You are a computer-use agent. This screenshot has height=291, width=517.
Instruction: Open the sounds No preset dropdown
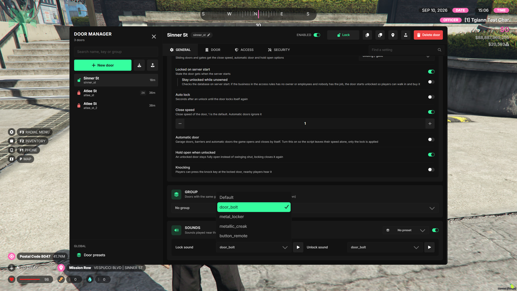pyautogui.click(x=406, y=230)
